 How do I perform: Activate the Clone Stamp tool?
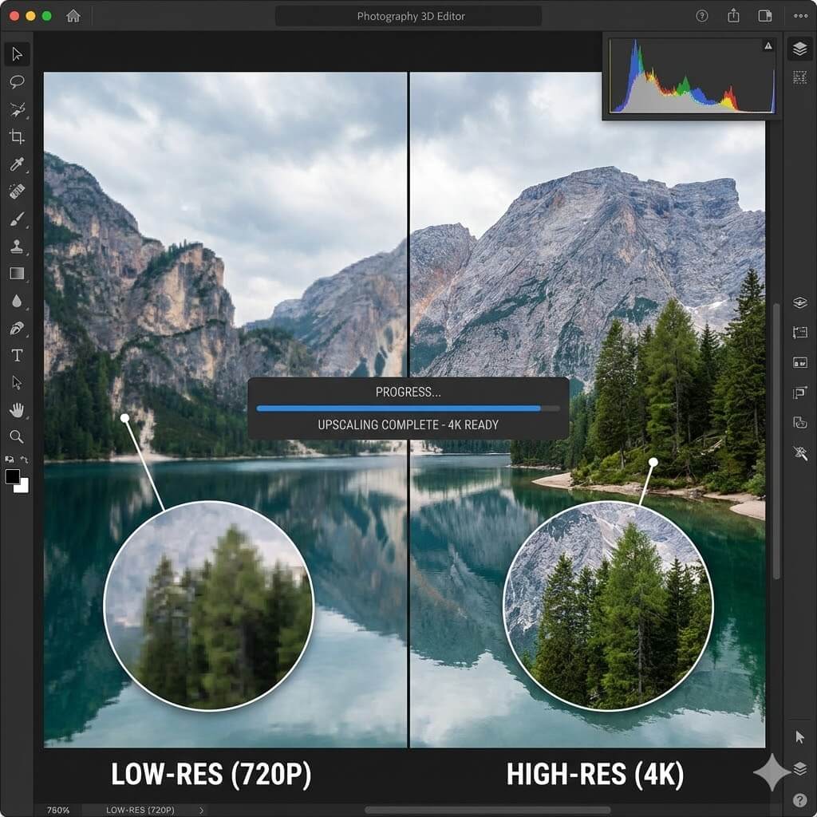[x=17, y=247]
